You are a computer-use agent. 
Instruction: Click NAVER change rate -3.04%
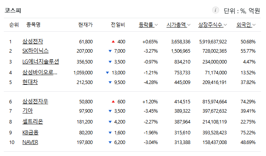point(151,142)
